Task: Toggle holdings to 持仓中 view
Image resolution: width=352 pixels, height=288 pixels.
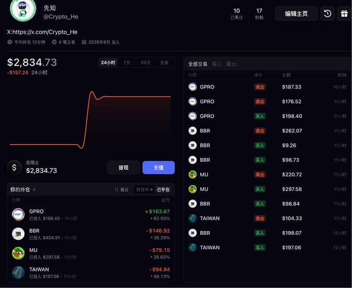Action: point(144,190)
